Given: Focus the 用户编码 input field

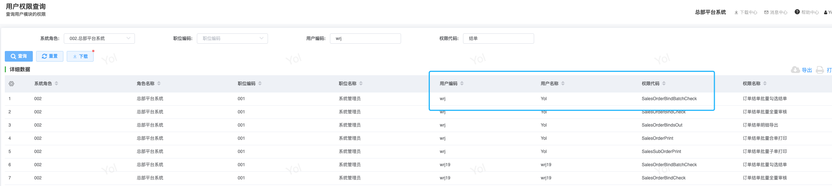Looking at the screenshot, I should 365,39.
